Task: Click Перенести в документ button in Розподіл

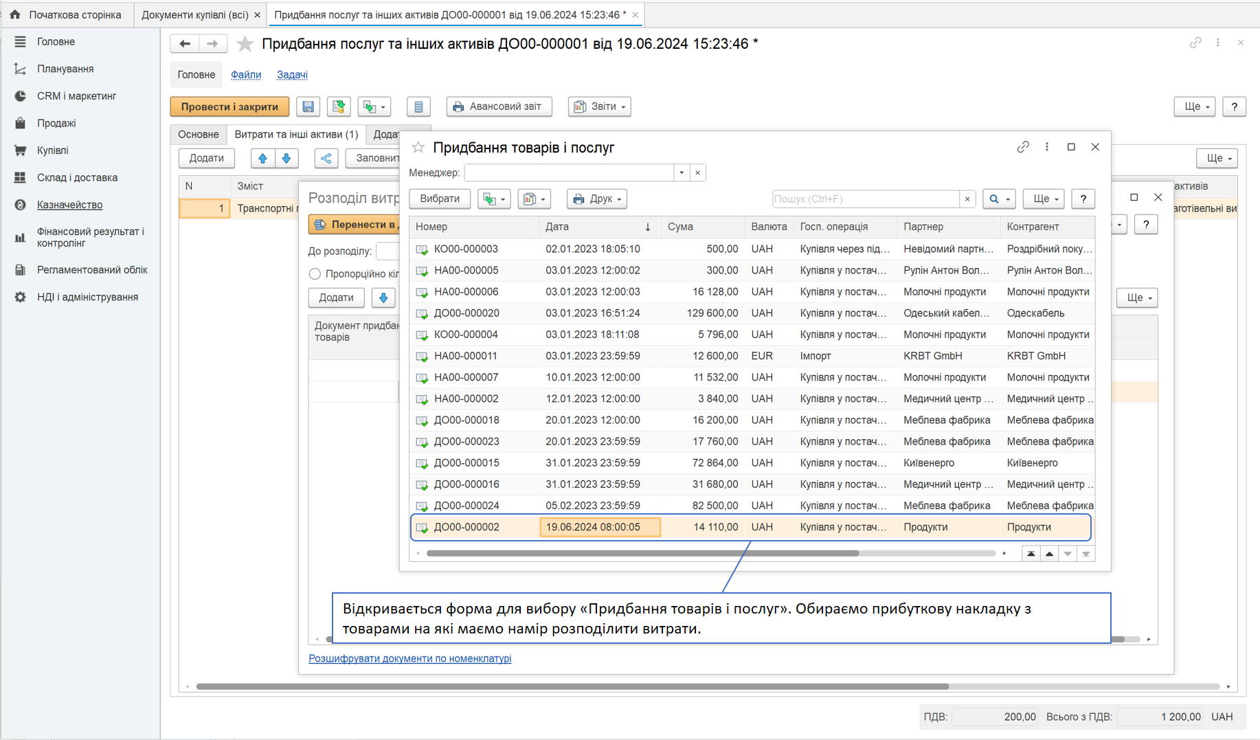Action: point(355,225)
